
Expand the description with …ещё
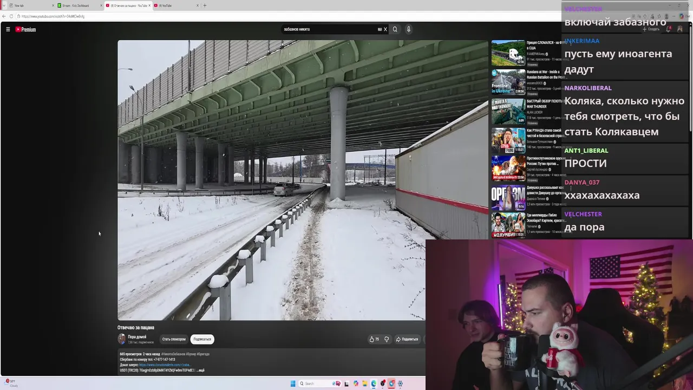pos(200,370)
